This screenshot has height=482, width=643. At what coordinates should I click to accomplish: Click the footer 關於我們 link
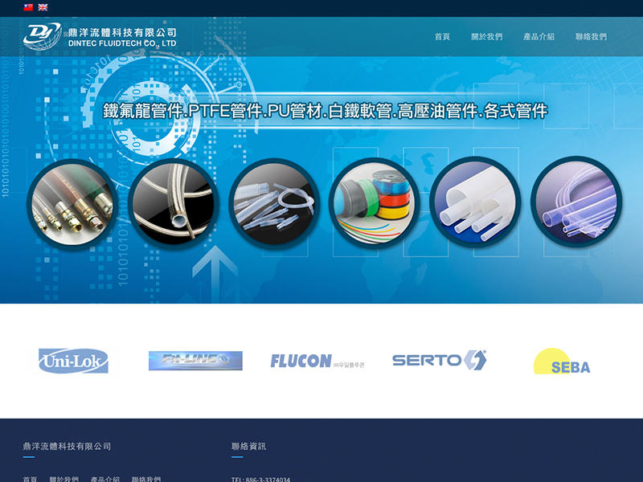63,476
